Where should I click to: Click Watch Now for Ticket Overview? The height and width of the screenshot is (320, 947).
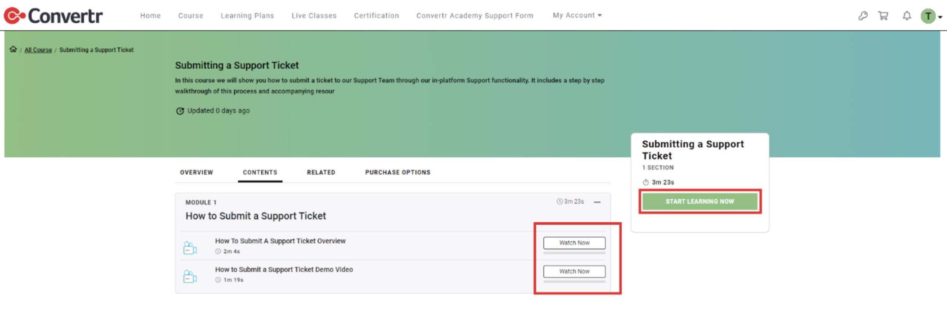click(574, 243)
